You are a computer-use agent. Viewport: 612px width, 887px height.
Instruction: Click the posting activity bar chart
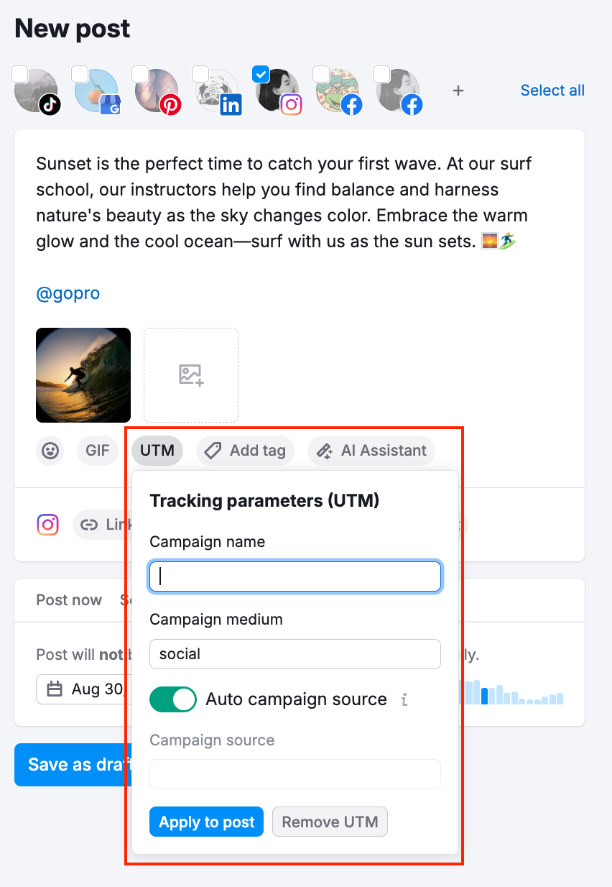point(514,695)
